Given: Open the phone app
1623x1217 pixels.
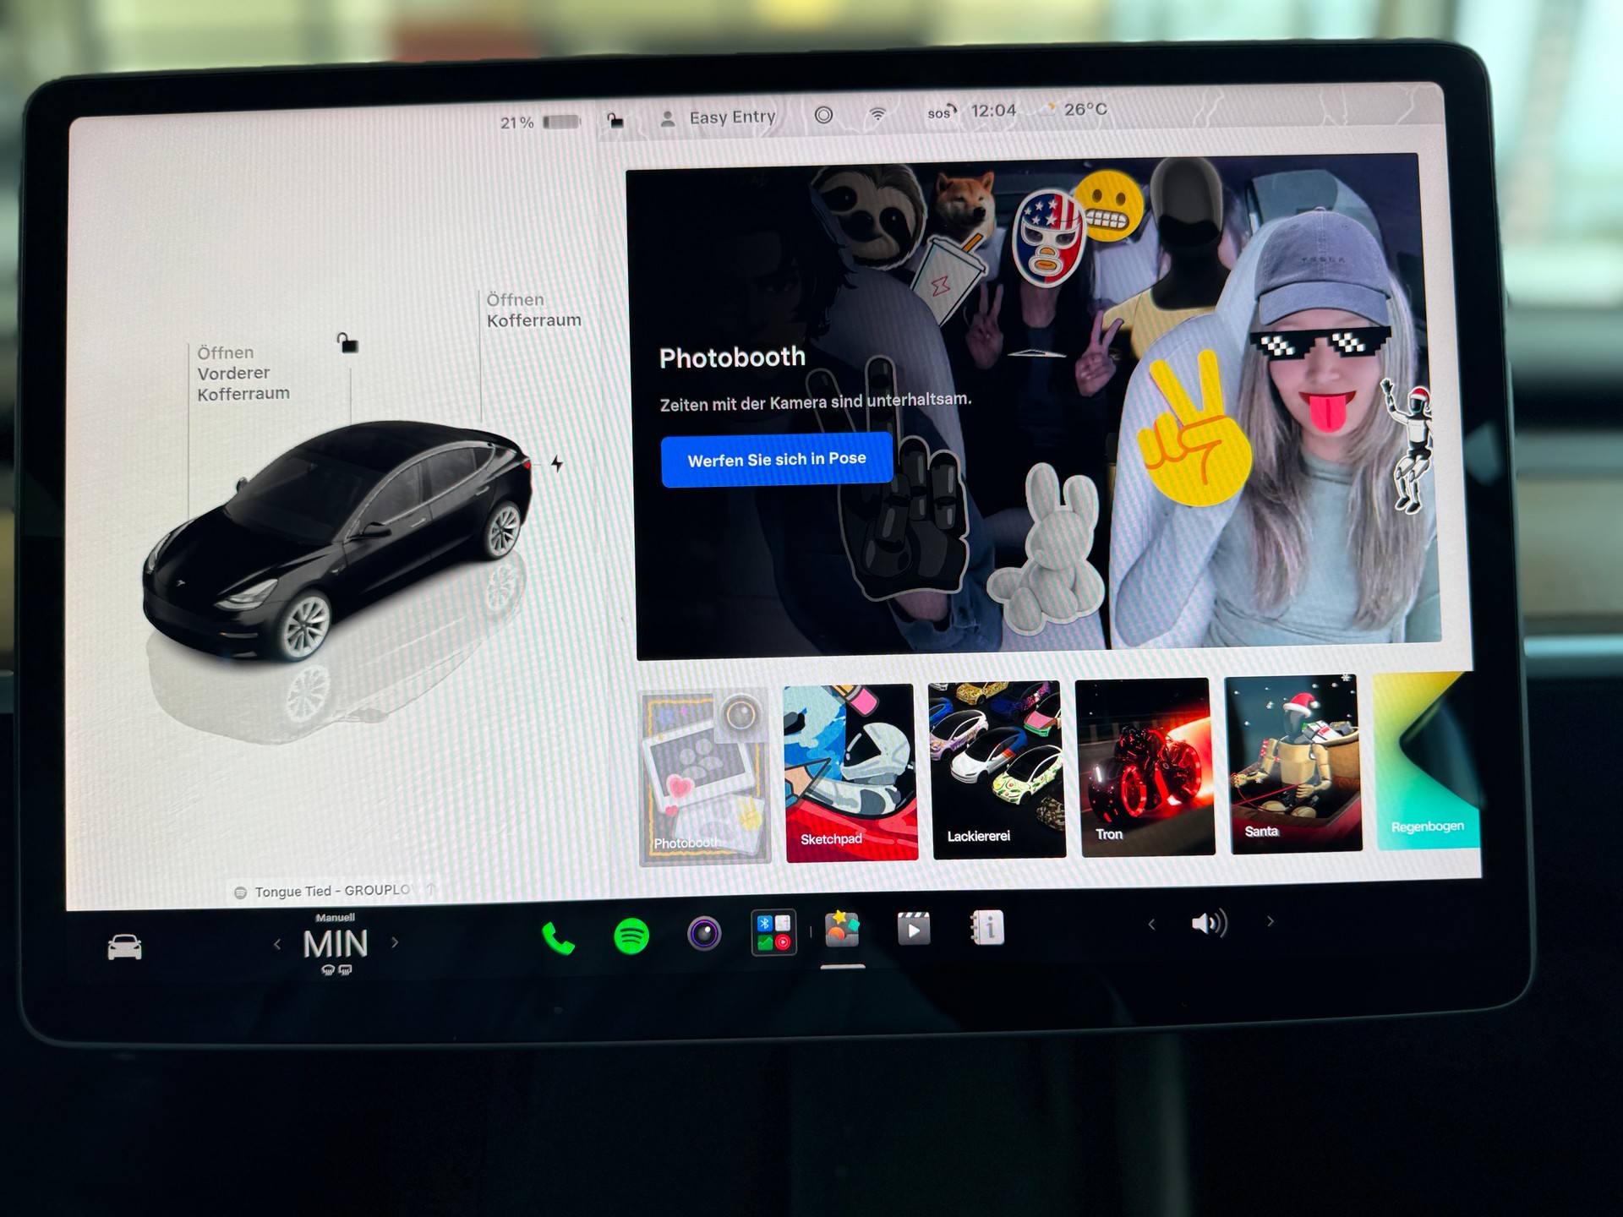Looking at the screenshot, I should (558, 938).
